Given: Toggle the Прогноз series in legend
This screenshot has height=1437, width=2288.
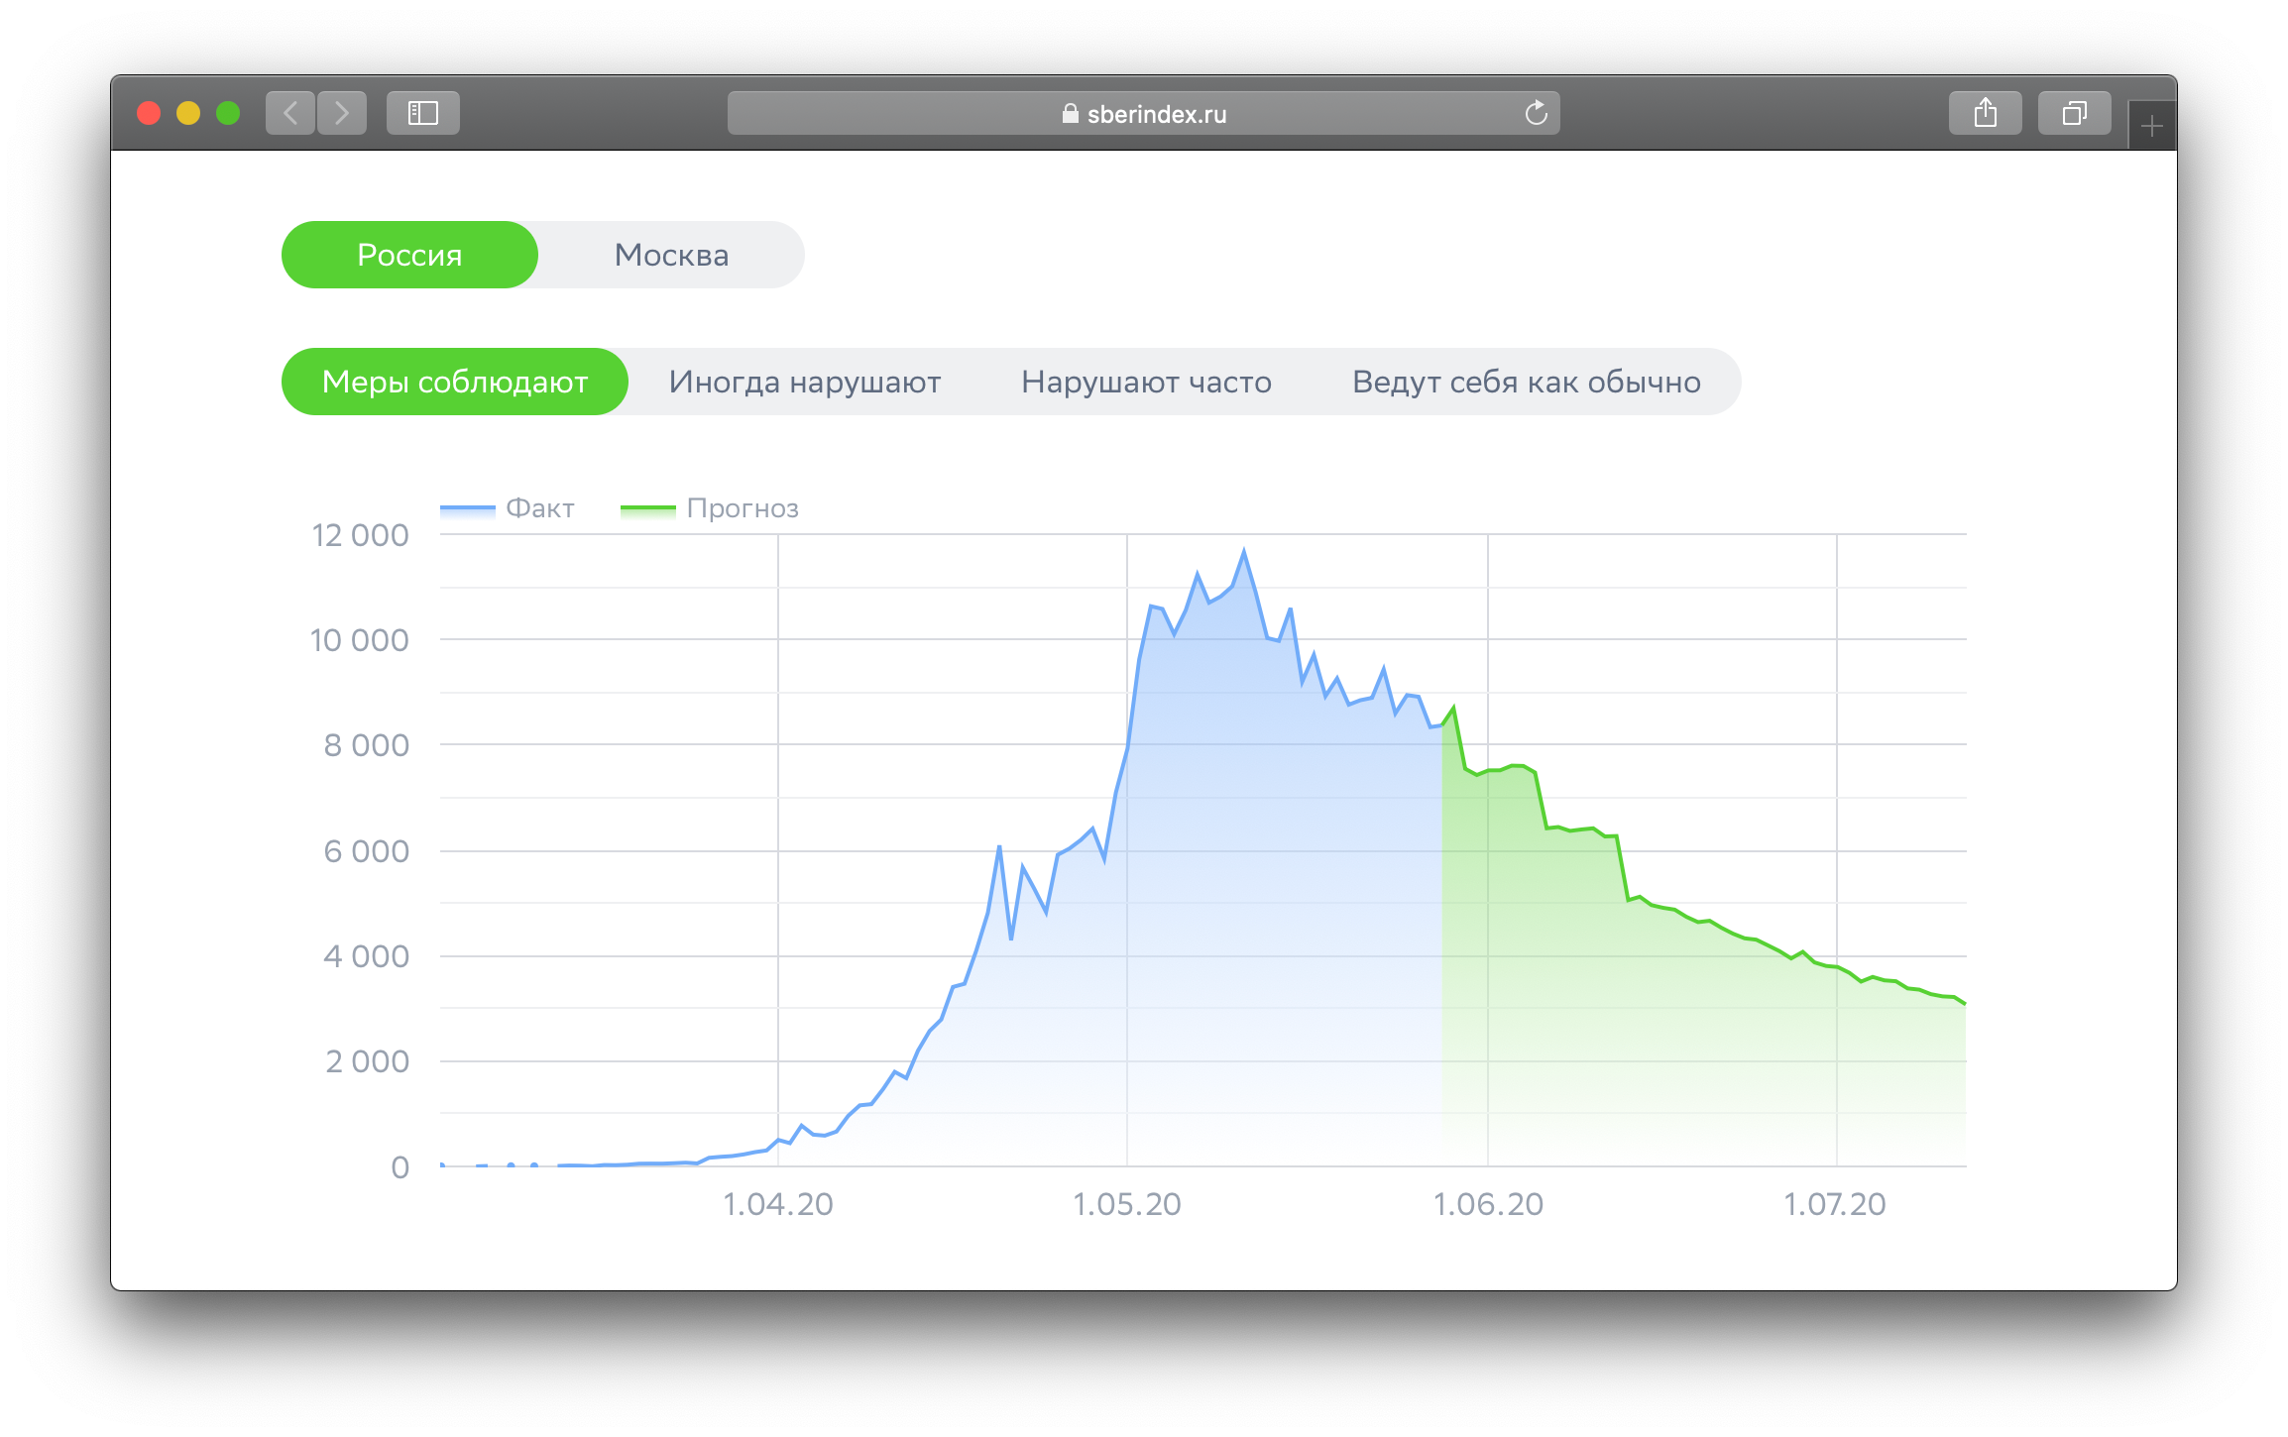Looking at the screenshot, I should click(742, 508).
